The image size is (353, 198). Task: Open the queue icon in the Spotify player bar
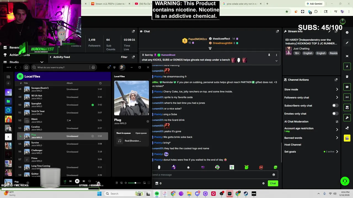tap(117, 183)
